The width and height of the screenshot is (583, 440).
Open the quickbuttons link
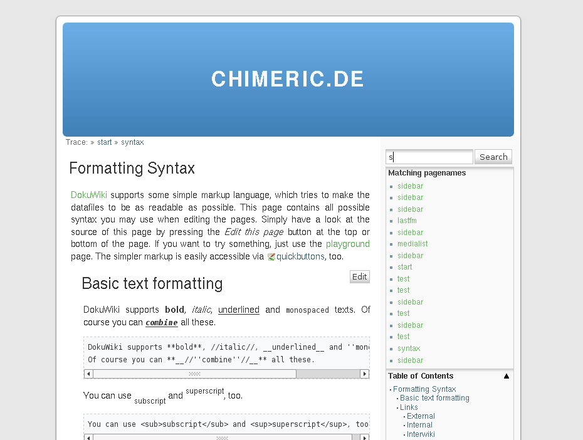coord(300,257)
